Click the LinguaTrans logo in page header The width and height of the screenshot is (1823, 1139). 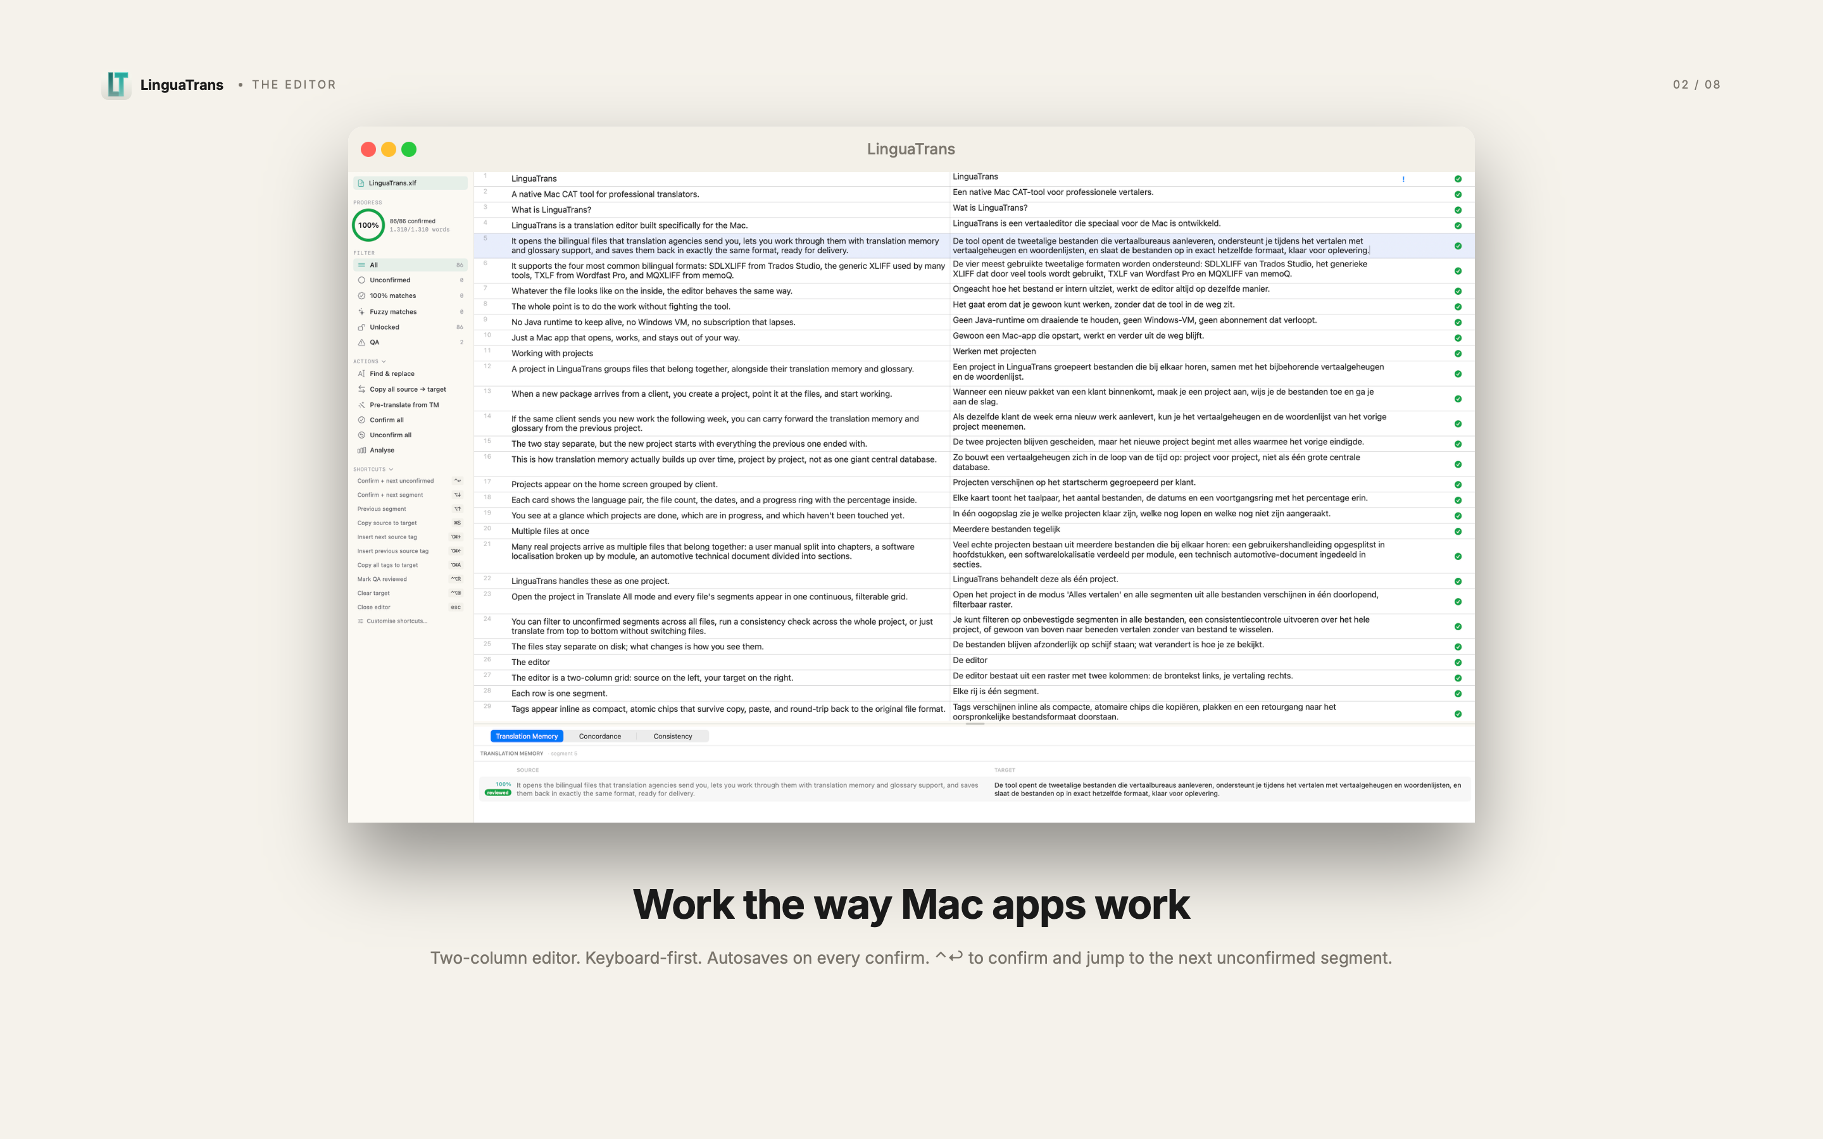pos(116,85)
